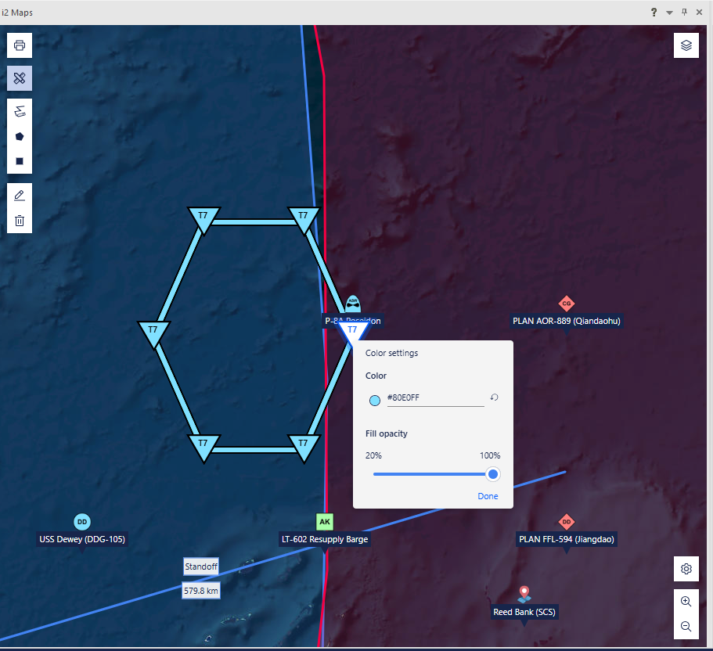Zoom in on the map
This screenshot has width=713, height=651.
click(686, 602)
